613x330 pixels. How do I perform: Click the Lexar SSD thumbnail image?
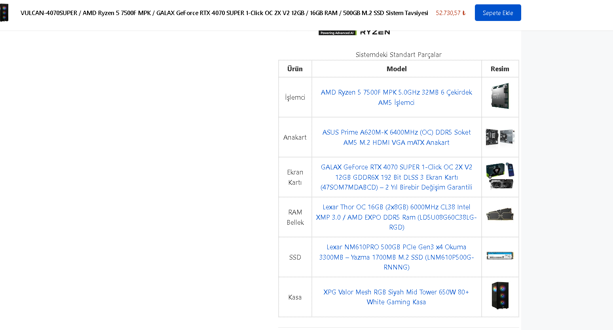click(x=500, y=256)
